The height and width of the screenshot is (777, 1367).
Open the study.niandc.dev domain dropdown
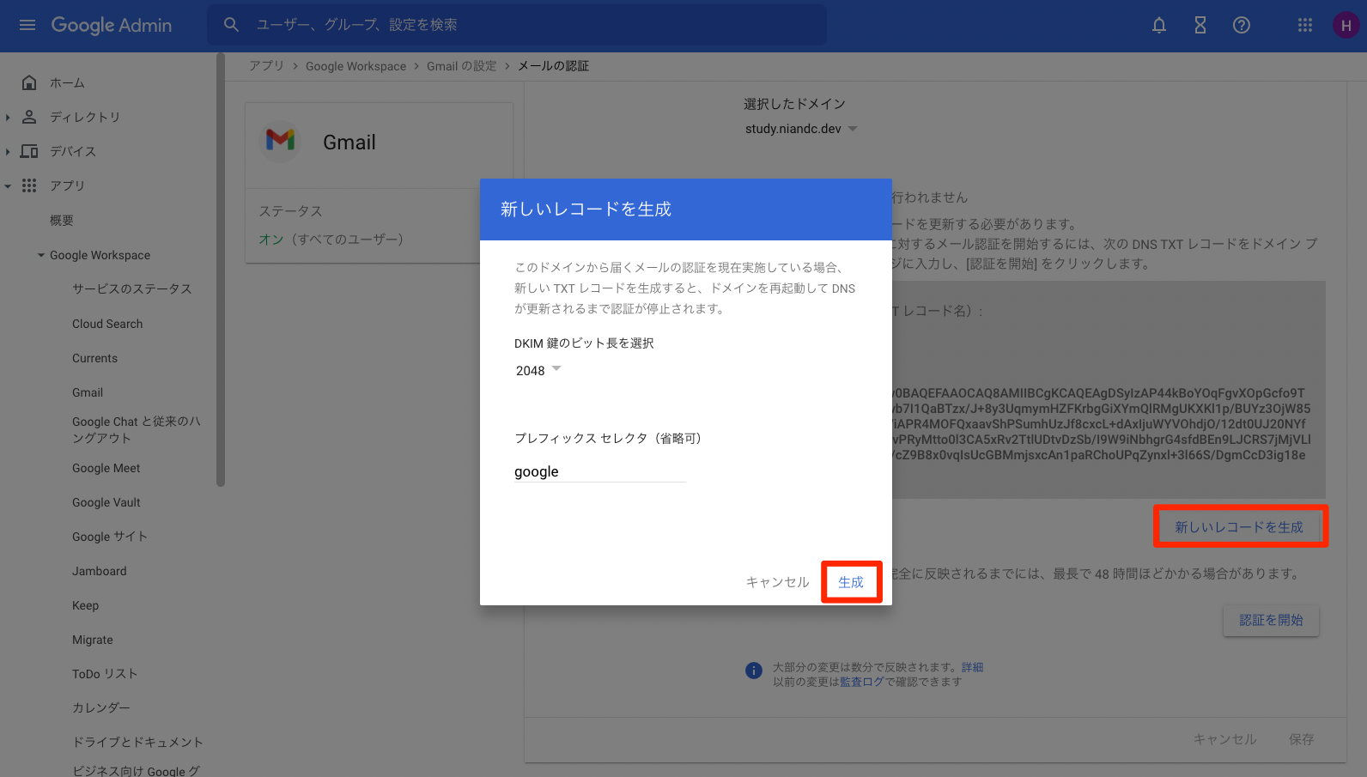tap(801, 129)
